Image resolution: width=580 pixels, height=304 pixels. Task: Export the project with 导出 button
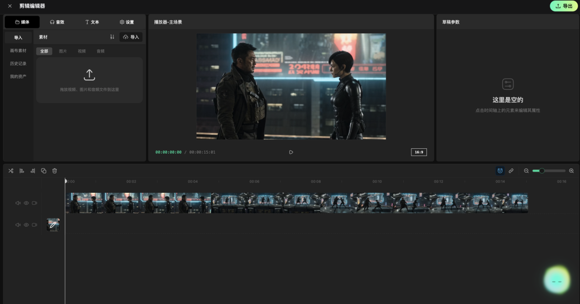(564, 6)
